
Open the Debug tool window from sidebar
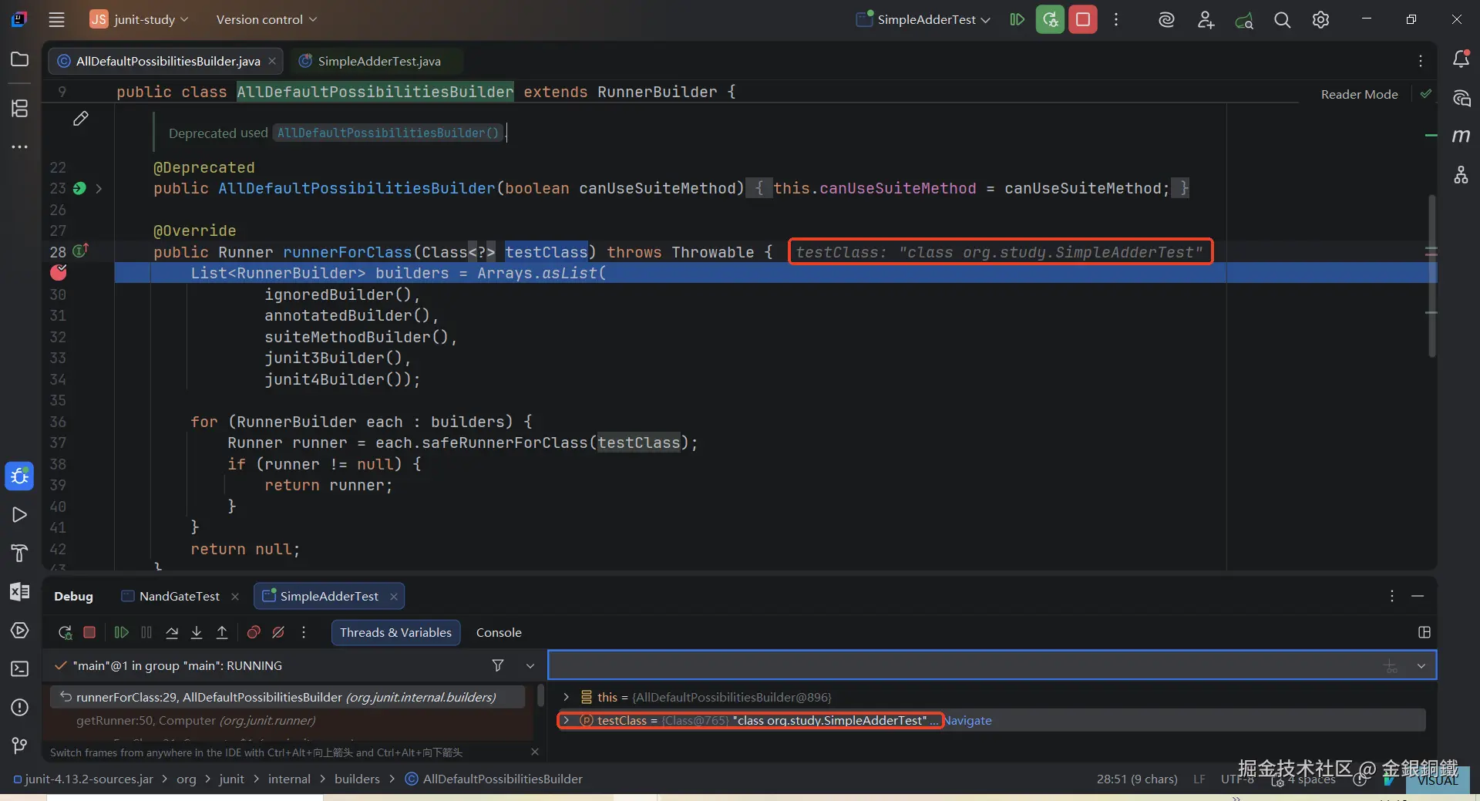point(19,476)
